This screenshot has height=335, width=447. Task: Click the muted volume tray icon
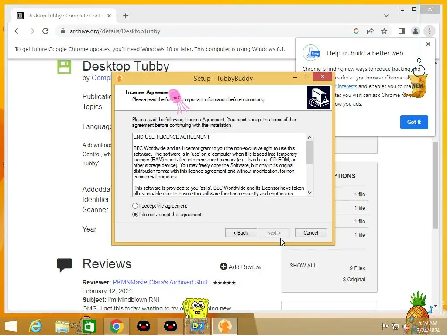coord(406,327)
